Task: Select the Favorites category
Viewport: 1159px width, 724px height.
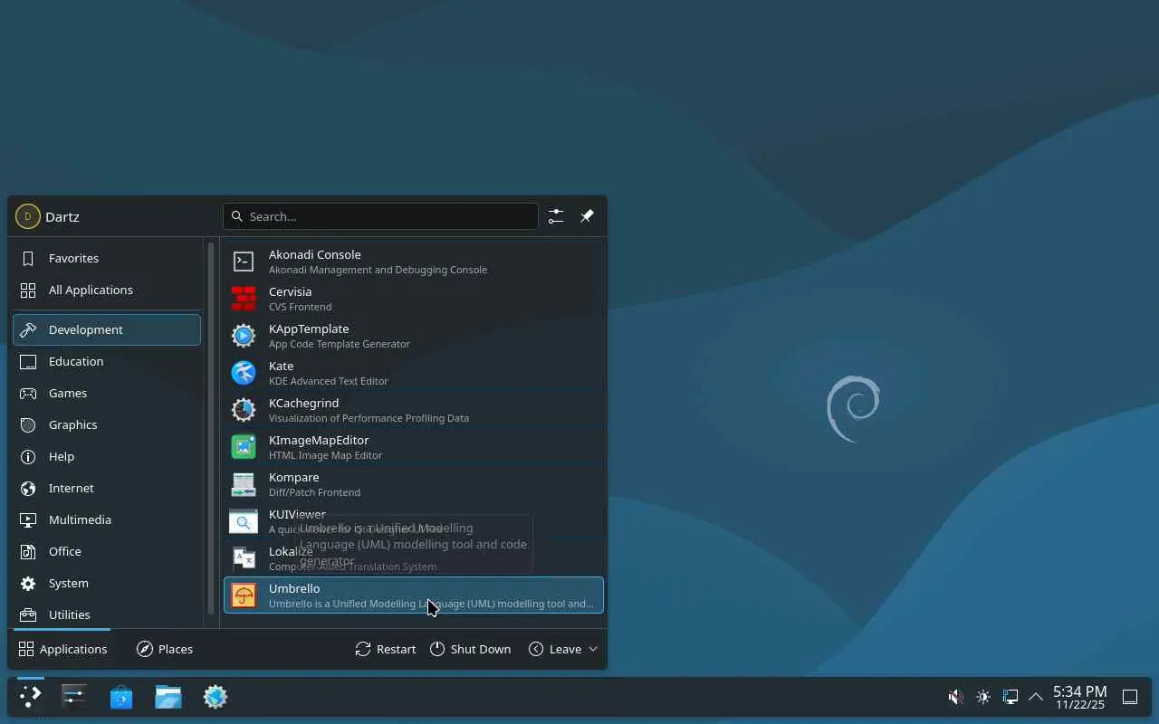Action: 107,258
